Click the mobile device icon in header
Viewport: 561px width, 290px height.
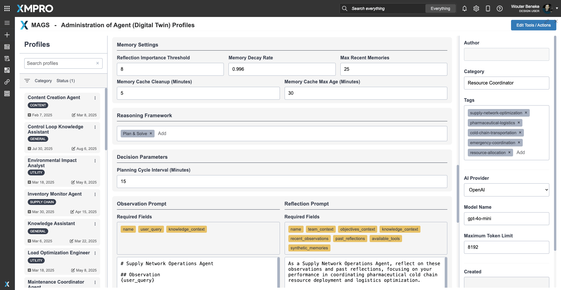click(488, 8)
